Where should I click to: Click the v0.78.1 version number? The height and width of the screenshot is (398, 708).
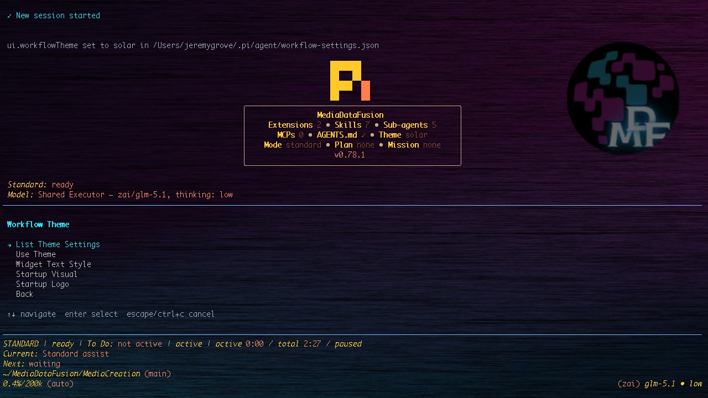350,155
